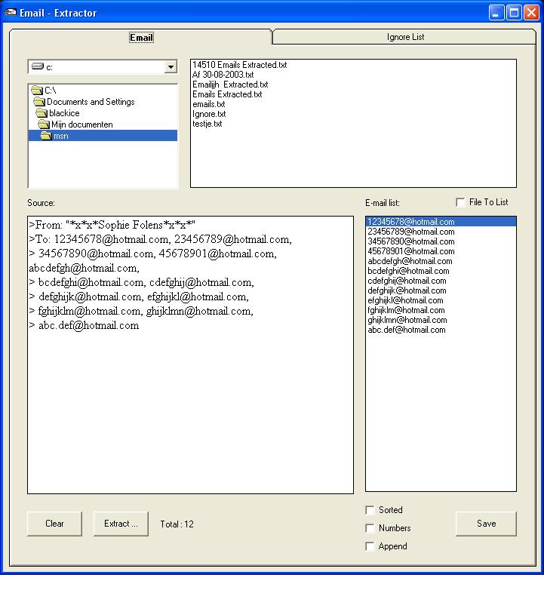Select the msn folder
The height and width of the screenshot is (590, 544).
[x=60, y=136]
